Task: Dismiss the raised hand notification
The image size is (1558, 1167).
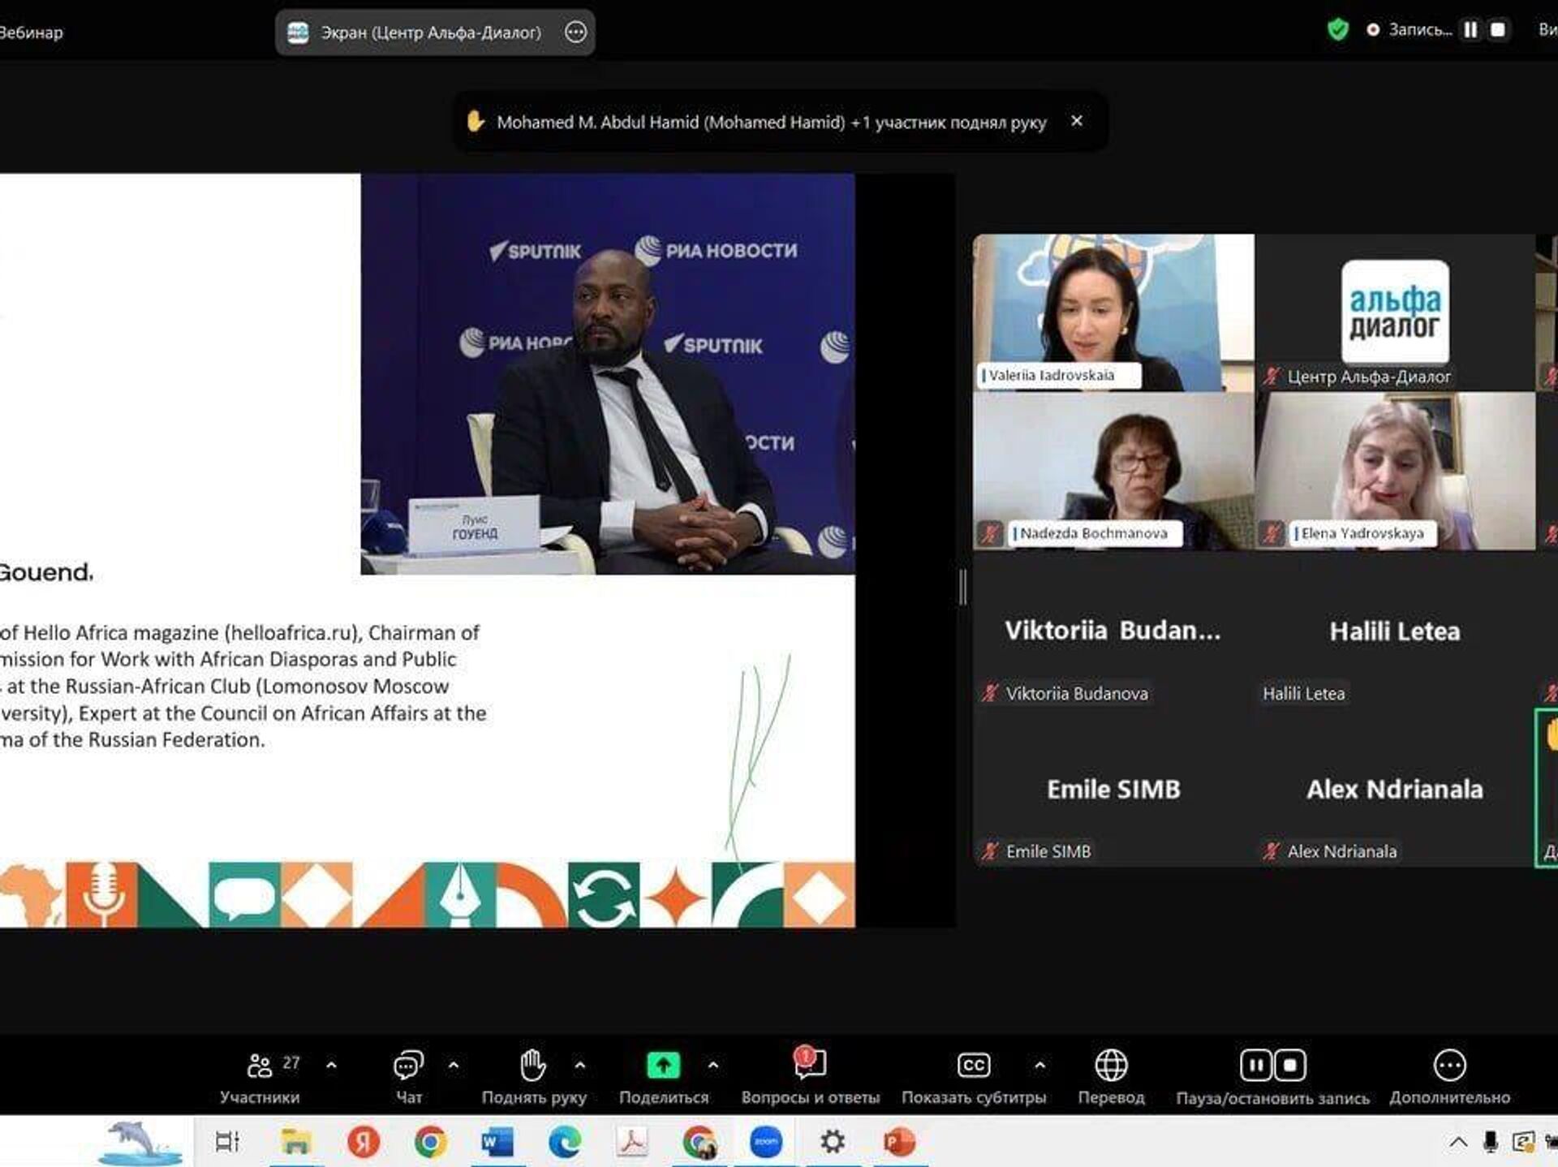Action: (1077, 121)
